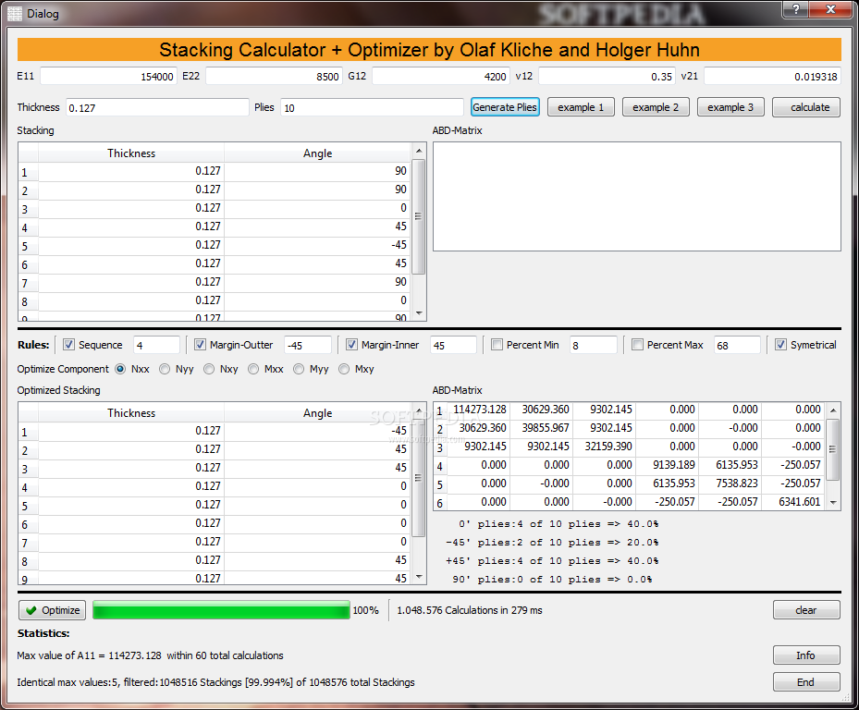Screen dimensions: 859x710
Task: Click angle -45 in Stacking row 5
Action: (x=318, y=245)
